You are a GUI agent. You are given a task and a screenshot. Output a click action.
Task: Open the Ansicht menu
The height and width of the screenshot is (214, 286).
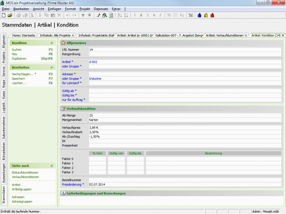[39, 9]
